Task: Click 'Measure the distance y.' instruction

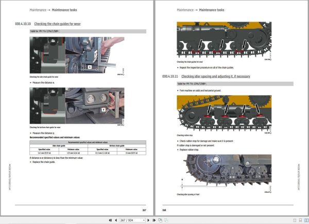Action: coord(44,133)
